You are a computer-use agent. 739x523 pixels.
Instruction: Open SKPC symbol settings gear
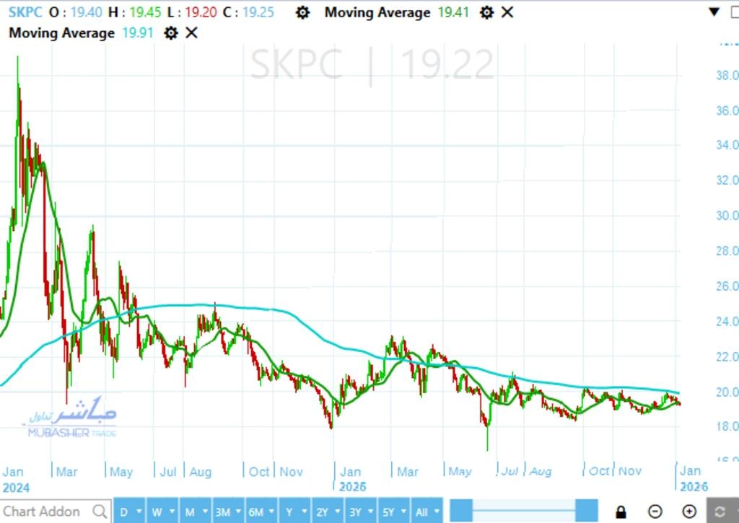coord(303,12)
